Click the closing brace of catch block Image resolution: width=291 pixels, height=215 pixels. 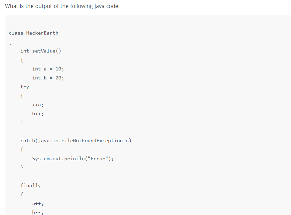[x=22, y=168]
